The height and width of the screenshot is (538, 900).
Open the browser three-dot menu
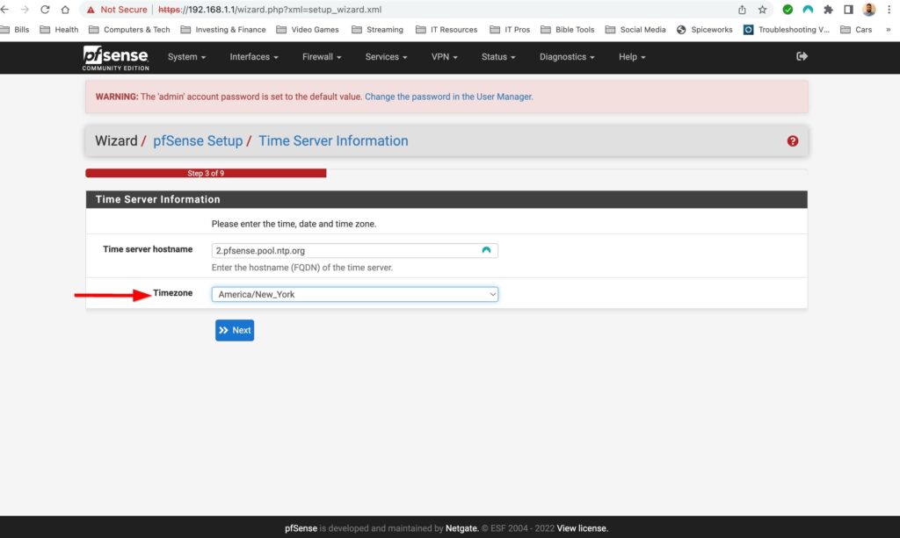[x=889, y=10]
